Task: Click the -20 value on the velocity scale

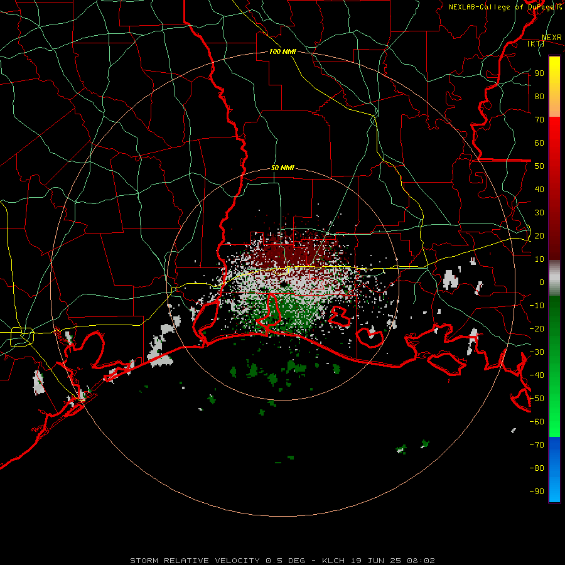Action: 537,328
